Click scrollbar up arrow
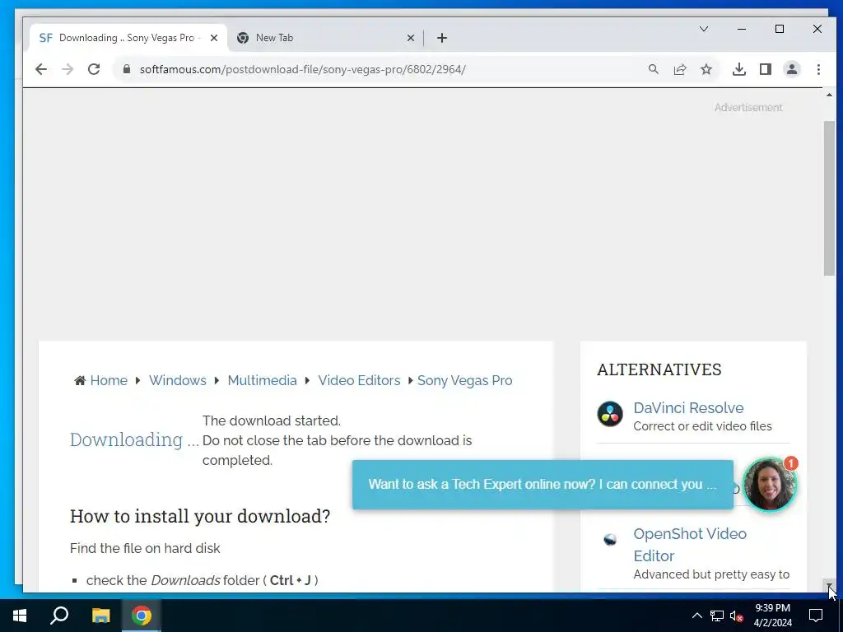Viewport: 843px width, 632px height. click(x=829, y=95)
